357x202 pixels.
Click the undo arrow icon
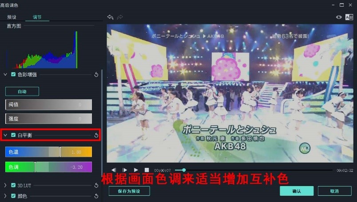pyautogui.click(x=110, y=17)
